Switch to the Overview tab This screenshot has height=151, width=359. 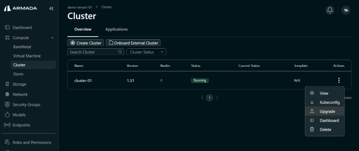[x=83, y=29]
